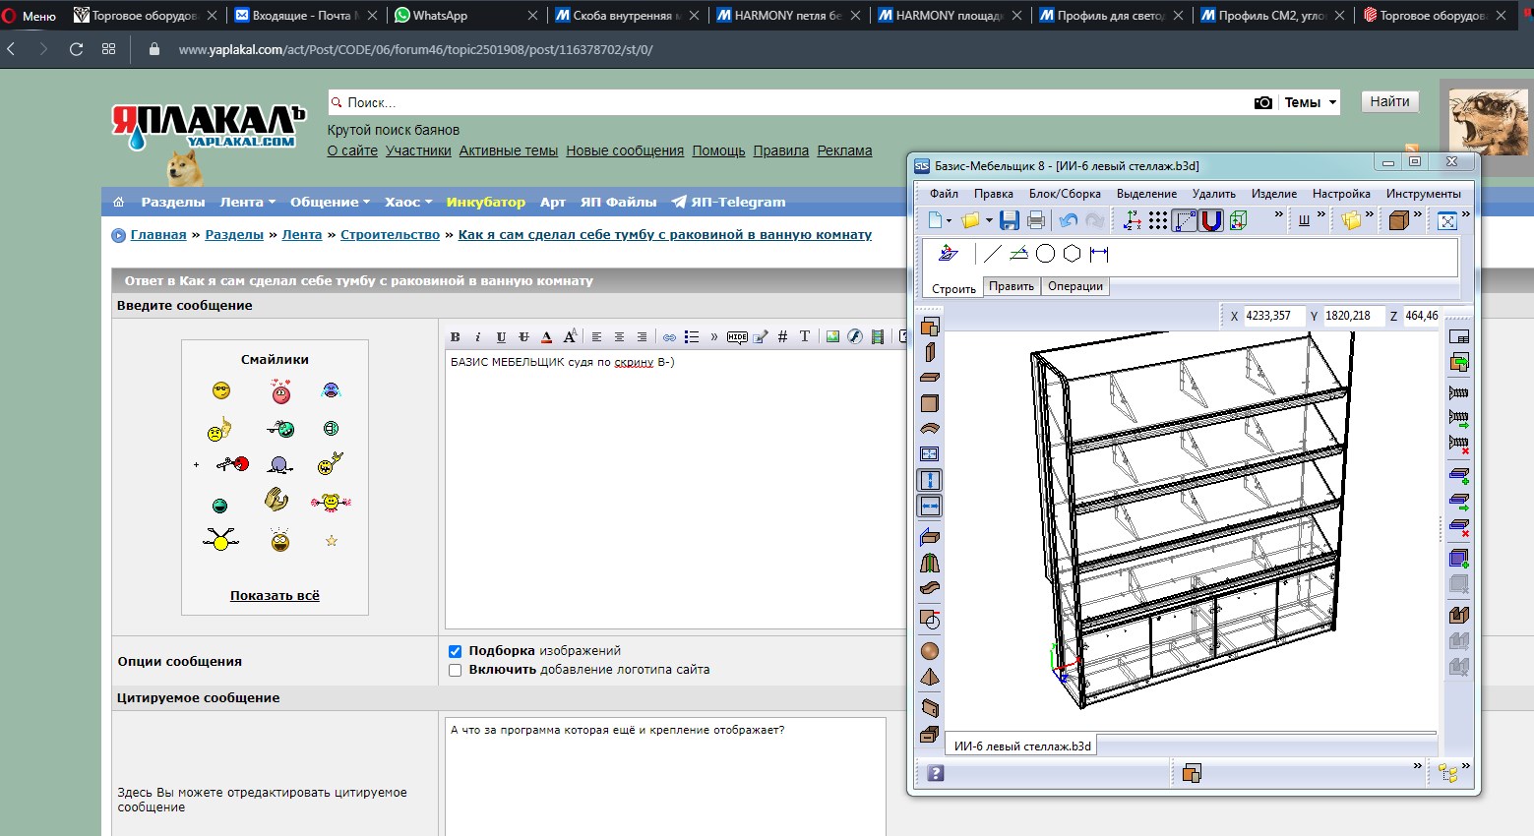Insert an image in forum message
Image resolution: width=1534 pixels, height=836 pixels.
(832, 336)
